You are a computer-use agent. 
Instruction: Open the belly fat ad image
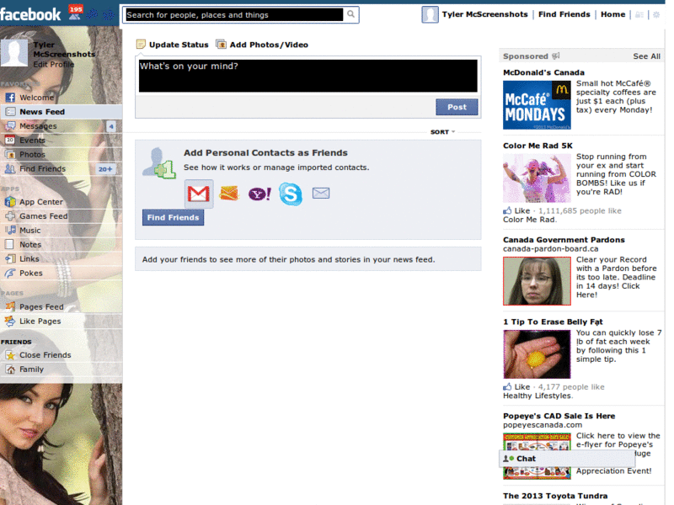point(537,354)
